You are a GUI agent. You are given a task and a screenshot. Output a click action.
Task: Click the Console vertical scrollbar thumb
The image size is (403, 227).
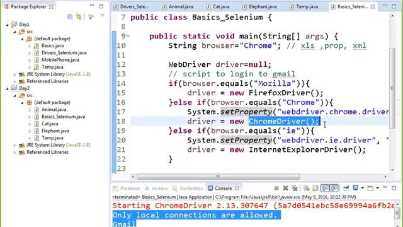pyautogui.click(x=397, y=213)
